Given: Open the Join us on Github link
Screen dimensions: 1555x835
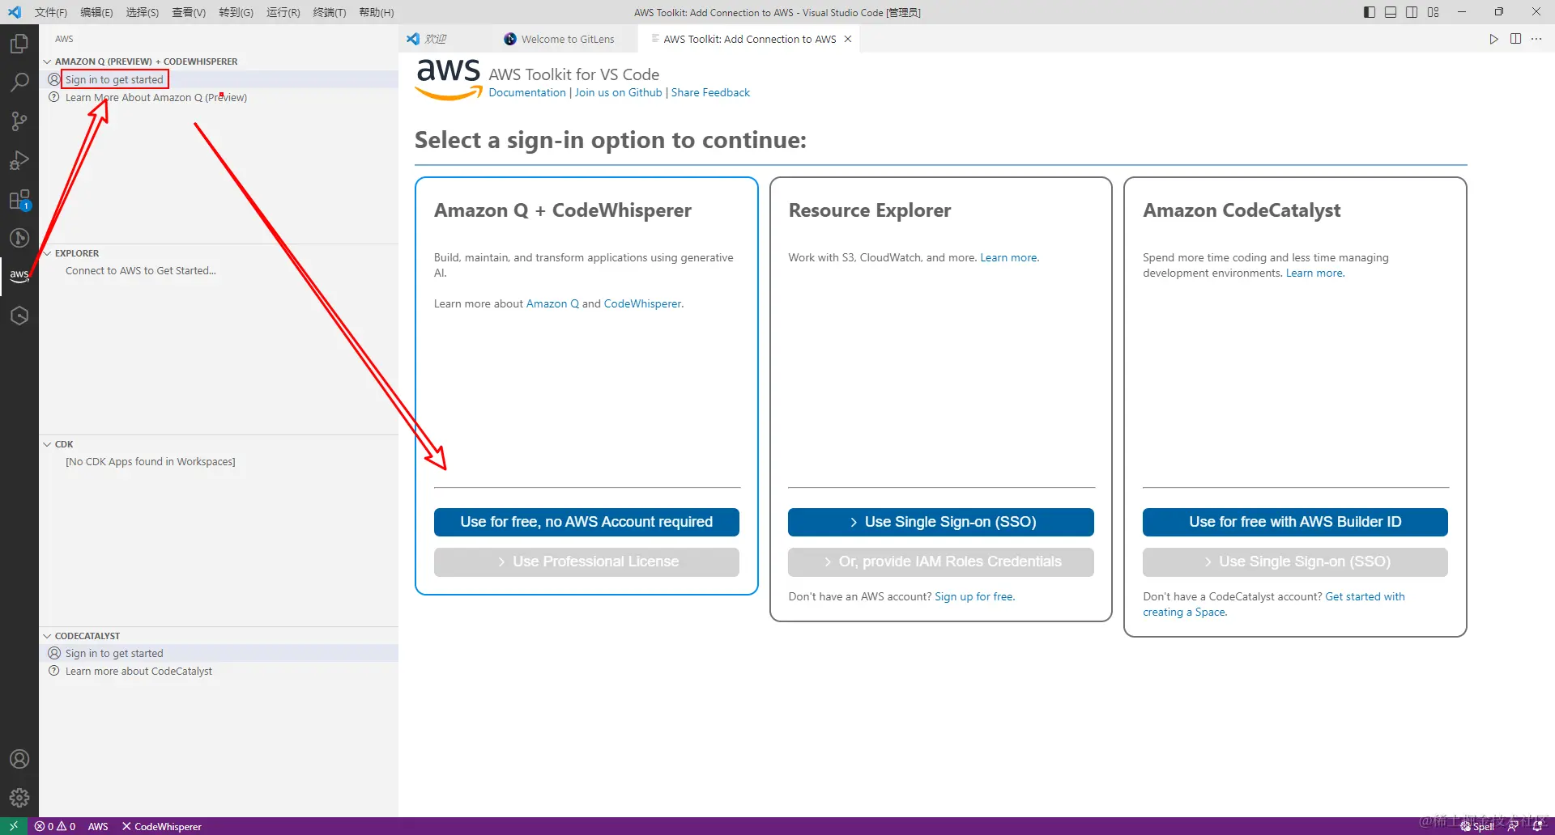Looking at the screenshot, I should coord(618,92).
